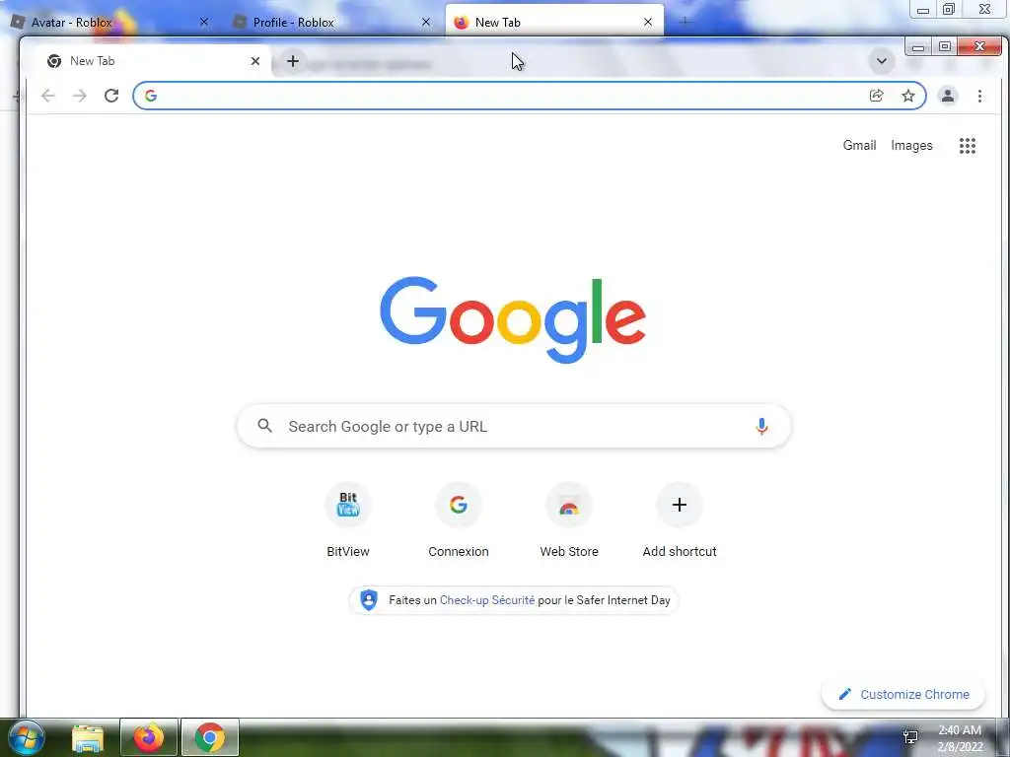Screen dimensions: 1010x757
Task: Open a new Chrome tab with the plus
Action: click(292, 61)
